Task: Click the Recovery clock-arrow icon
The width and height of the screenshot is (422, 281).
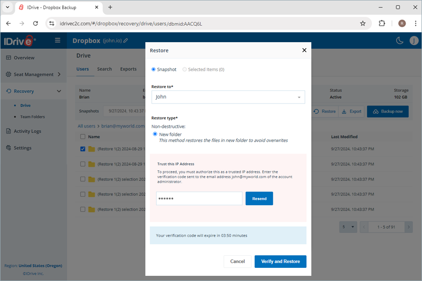Action: (8, 91)
